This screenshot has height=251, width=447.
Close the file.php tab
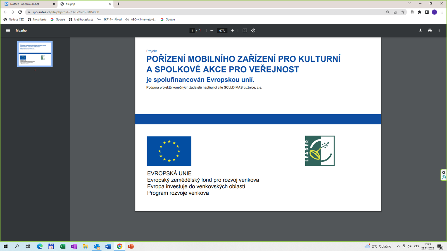[x=110, y=4]
